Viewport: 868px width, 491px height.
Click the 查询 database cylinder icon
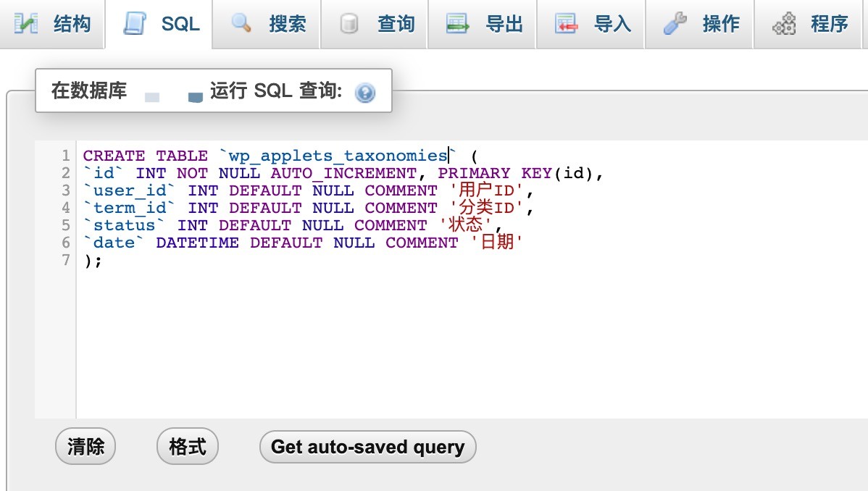click(349, 24)
